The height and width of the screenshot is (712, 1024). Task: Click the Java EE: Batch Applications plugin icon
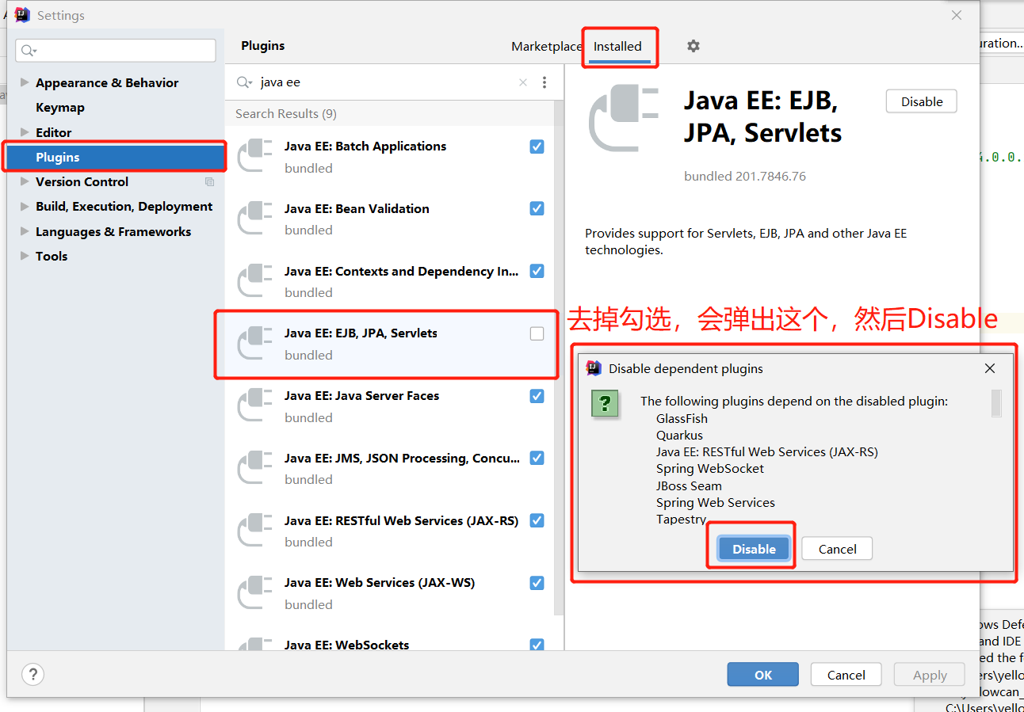click(x=255, y=156)
